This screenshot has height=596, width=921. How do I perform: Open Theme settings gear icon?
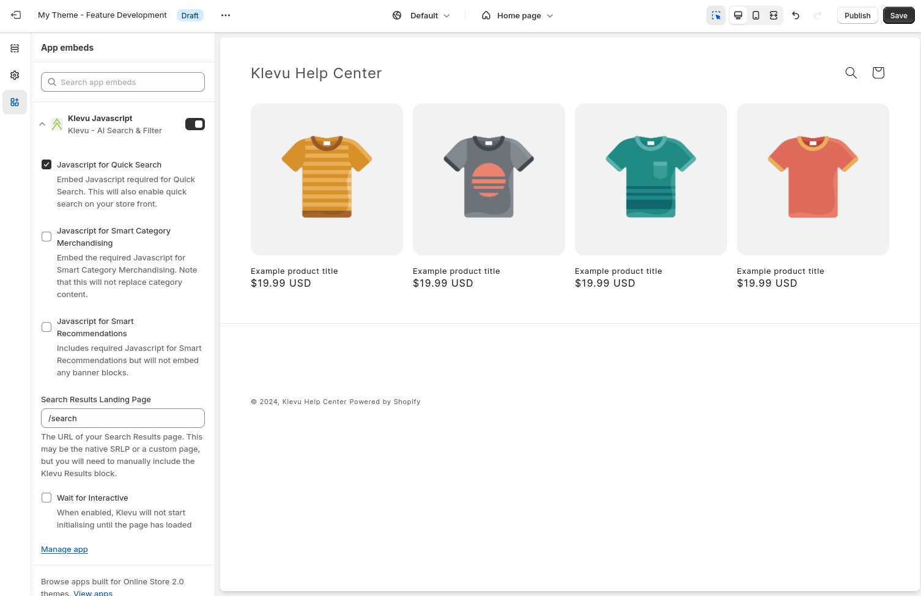[15, 75]
